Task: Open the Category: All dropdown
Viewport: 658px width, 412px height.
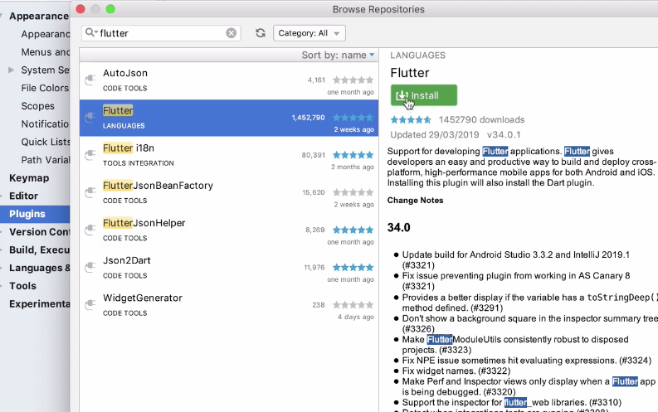Action: [x=310, y=33]
